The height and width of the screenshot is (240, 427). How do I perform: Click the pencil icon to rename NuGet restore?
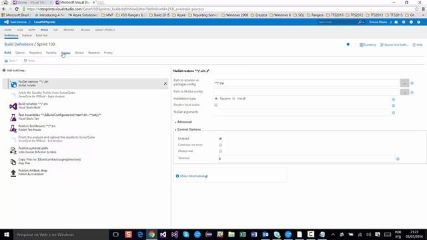pyautogui.click(x=207, y=71)
